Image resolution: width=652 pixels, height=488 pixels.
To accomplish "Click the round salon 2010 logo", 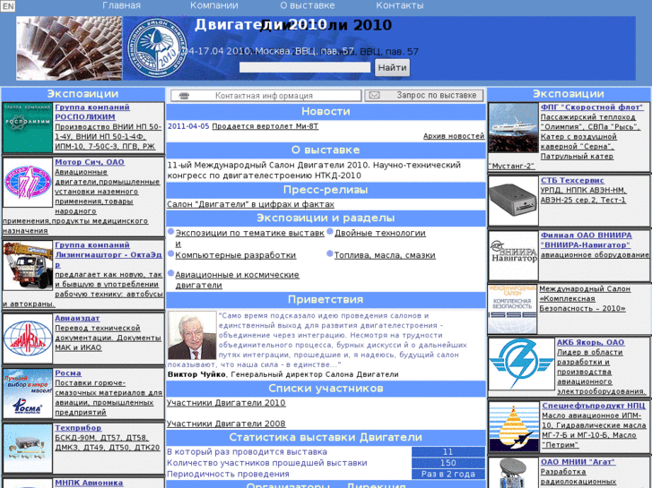I will (157, 47).
